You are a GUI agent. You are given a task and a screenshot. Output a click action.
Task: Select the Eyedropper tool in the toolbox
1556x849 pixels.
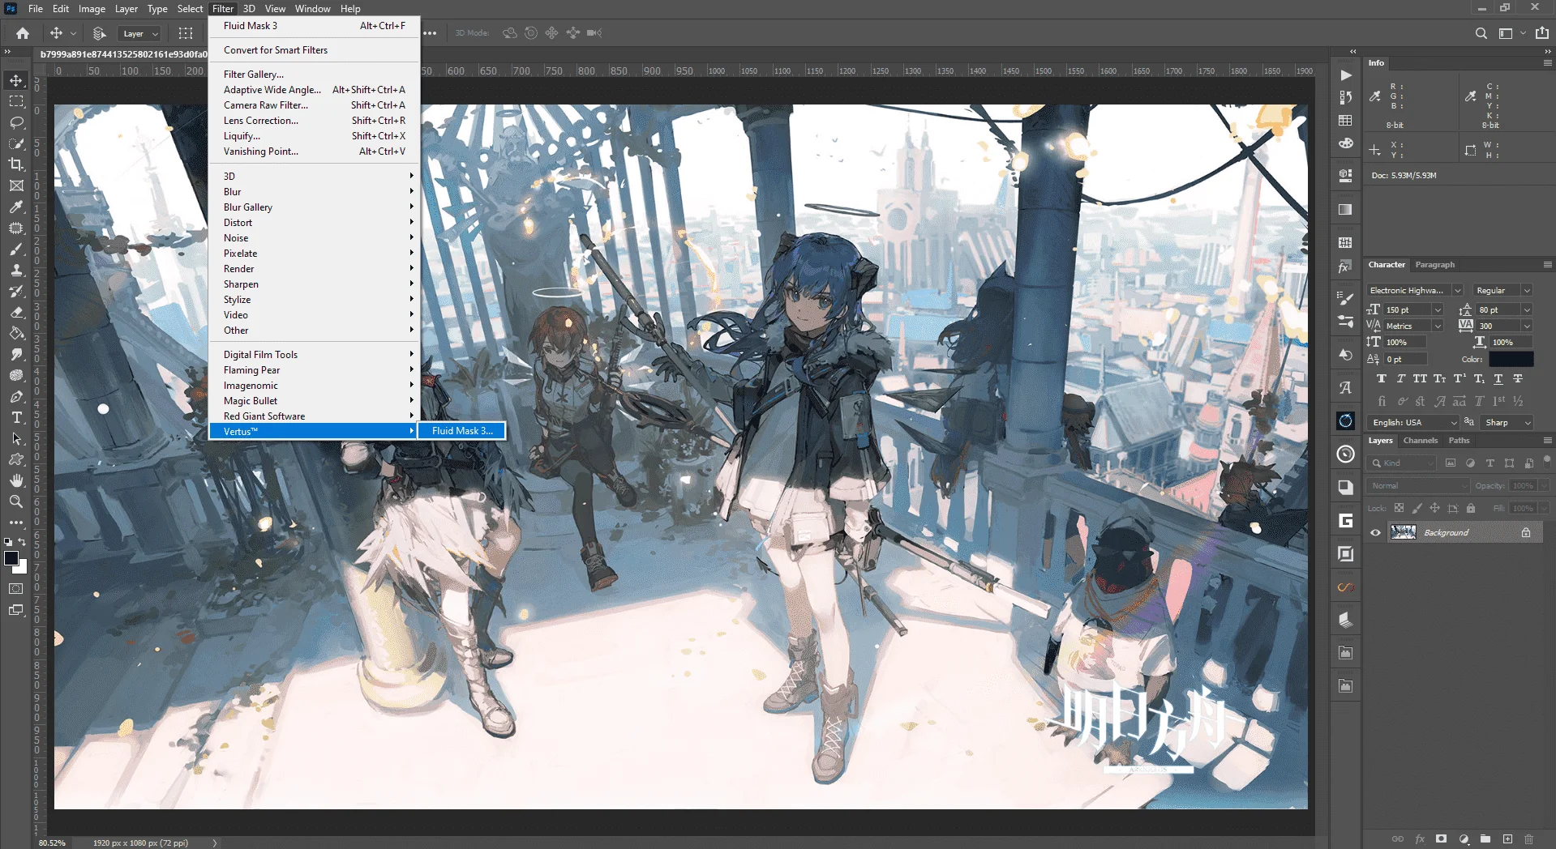[x=16, y=207]
